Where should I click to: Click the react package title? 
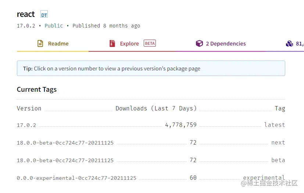26,14
